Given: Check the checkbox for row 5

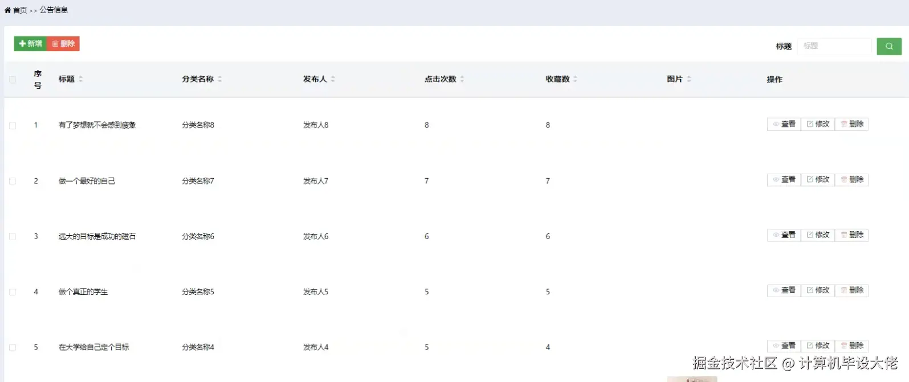Looking at the screenshot, I should (13, 347).
